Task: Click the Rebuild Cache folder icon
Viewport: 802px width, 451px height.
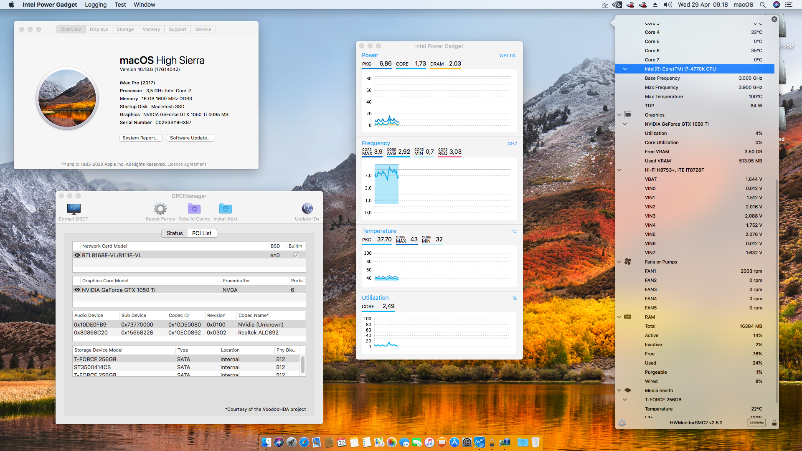Action: [x=194, y=208]
